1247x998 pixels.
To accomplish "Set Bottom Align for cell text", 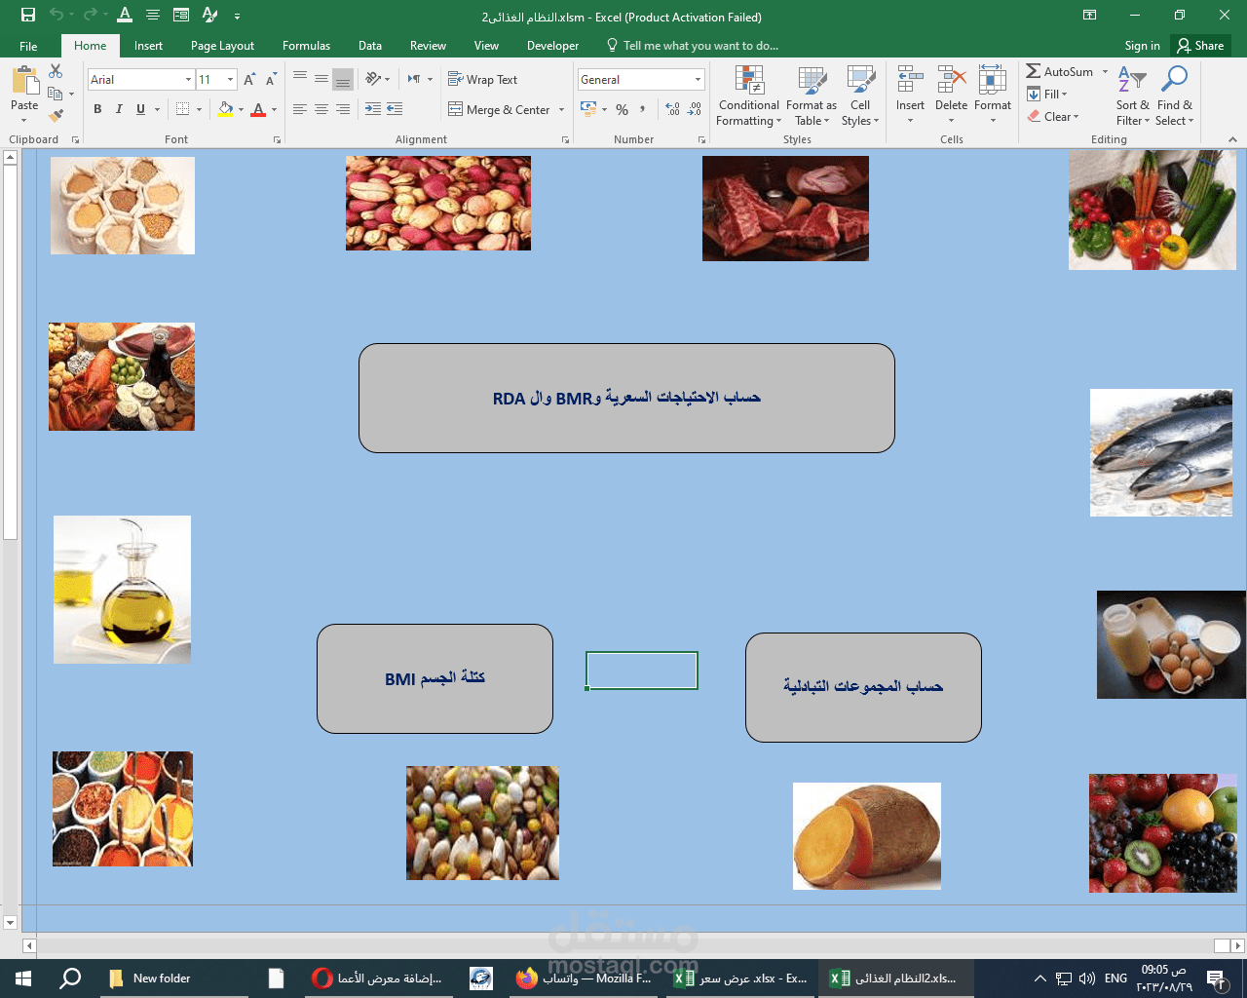I will 343,79.
